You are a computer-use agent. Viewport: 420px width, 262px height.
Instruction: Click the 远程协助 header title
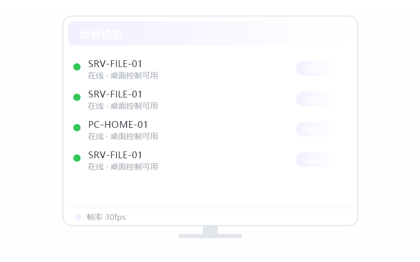101,34
